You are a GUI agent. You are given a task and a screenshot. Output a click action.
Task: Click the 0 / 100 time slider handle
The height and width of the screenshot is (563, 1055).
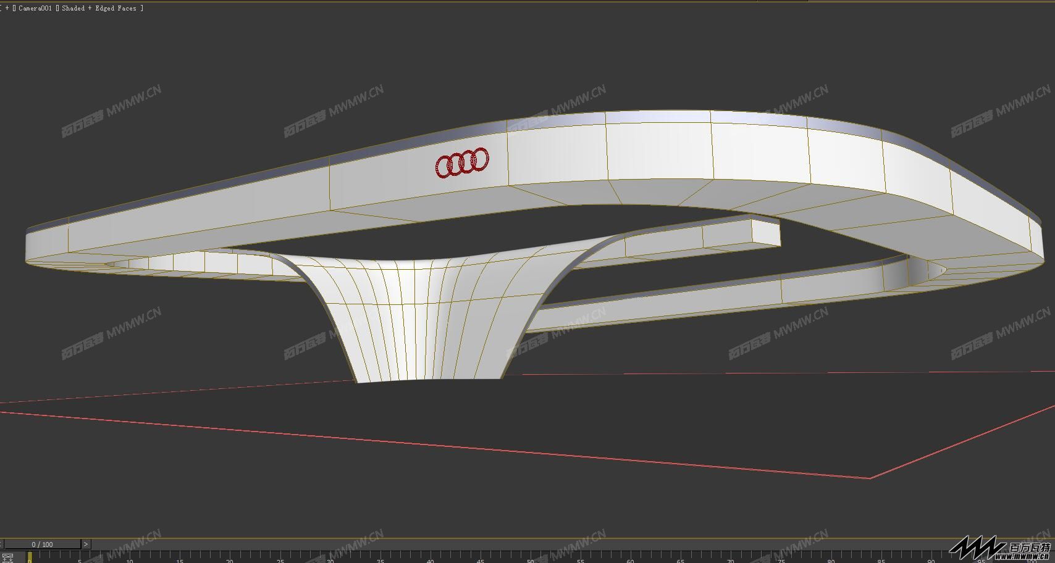coord(43,544)
